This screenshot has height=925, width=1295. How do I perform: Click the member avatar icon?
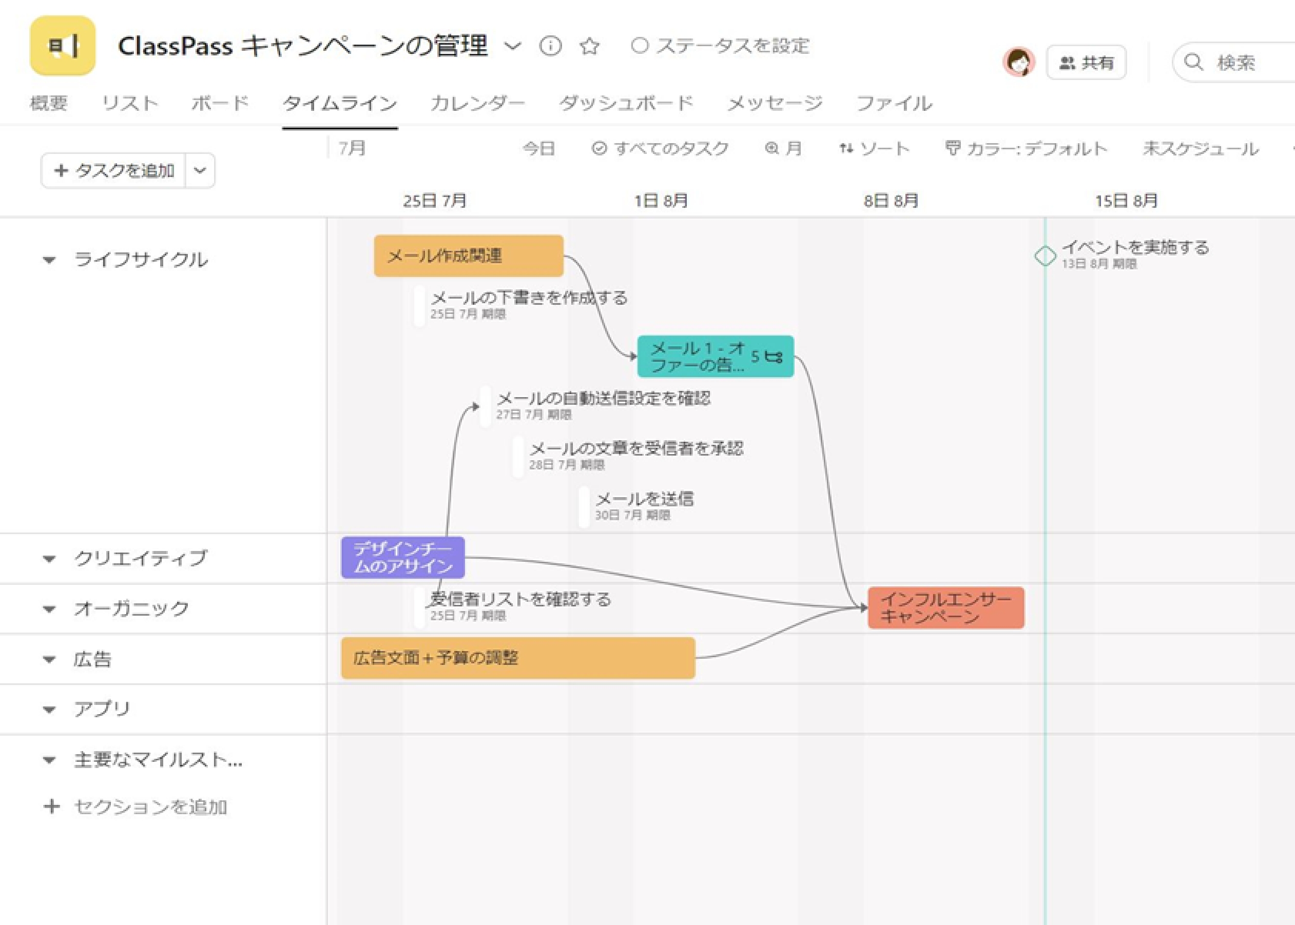1019,62
